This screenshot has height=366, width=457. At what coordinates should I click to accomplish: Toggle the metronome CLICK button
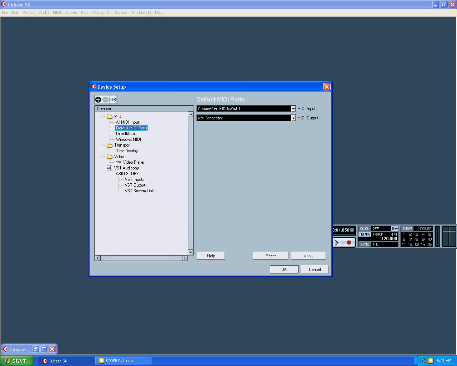coord(365,229)
